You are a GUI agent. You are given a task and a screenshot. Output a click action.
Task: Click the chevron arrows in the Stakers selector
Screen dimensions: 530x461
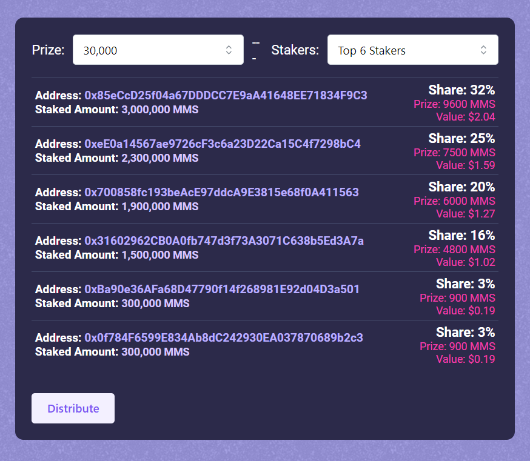(x=483, y=50)
